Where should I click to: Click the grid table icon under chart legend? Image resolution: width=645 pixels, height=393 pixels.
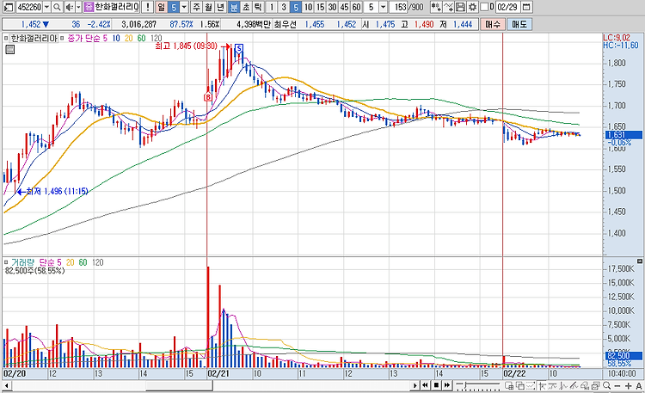point(9,50)
